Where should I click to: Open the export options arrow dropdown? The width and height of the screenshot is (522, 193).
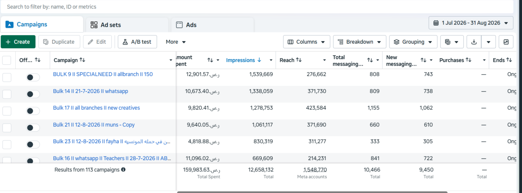coord(488,42)
